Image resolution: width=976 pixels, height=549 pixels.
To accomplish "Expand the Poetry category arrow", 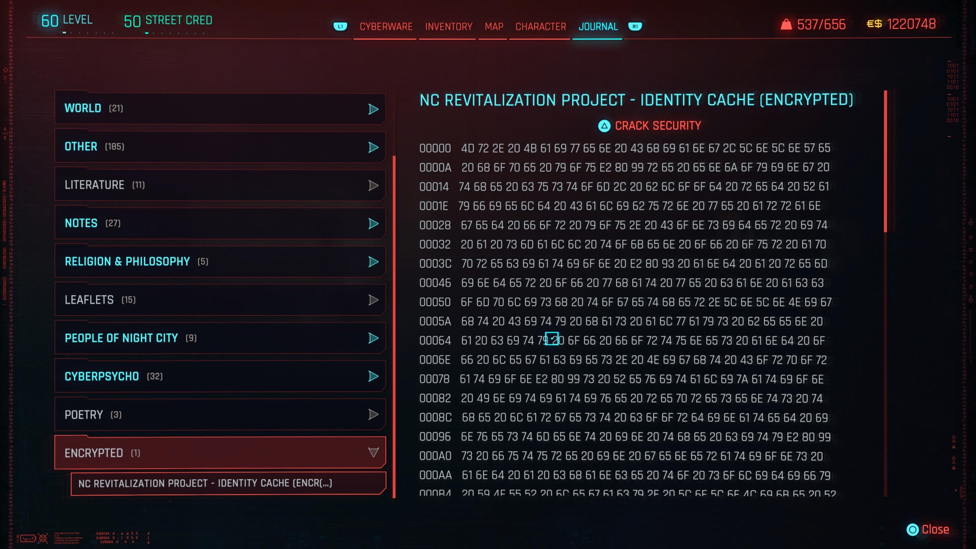I will point(373,414).
